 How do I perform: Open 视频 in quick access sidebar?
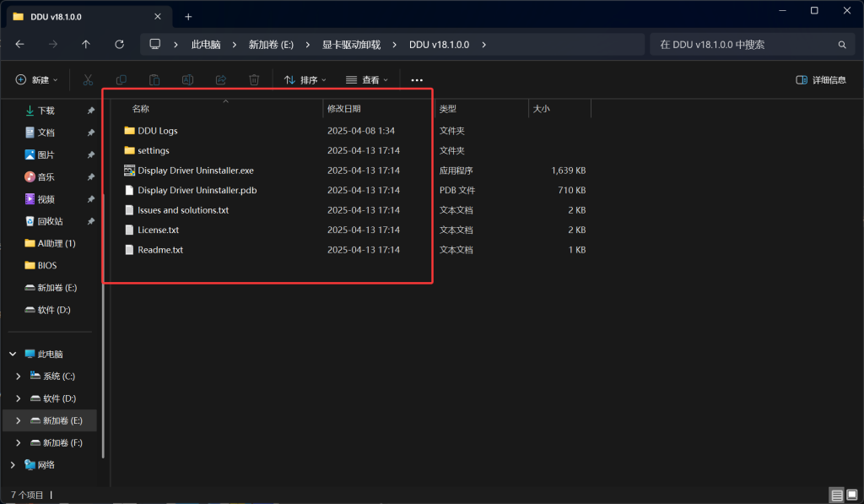click(46, 199)
